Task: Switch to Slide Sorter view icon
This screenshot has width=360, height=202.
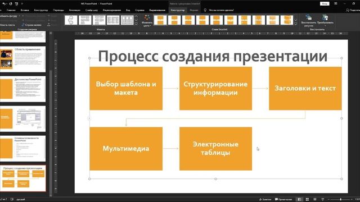Action: (307, 200)
